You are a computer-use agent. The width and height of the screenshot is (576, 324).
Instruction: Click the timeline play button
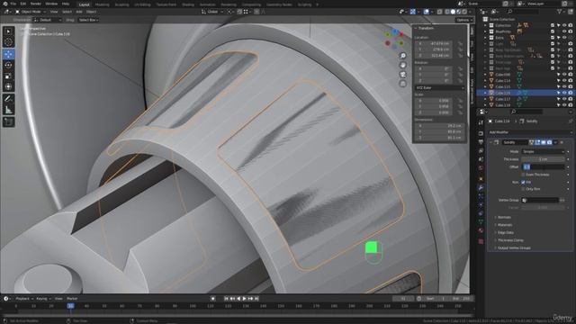coord(244,299)
